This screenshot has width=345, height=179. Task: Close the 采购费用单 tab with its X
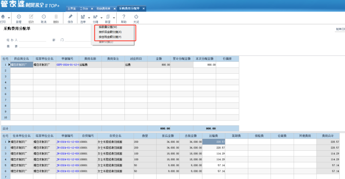tap(114, 9)
